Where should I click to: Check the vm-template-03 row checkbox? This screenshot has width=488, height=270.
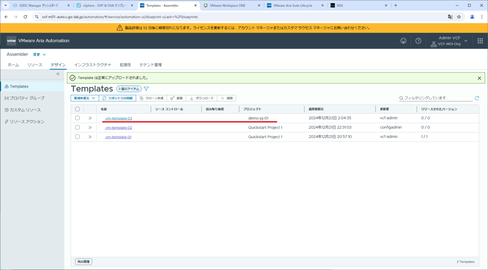pyautogui.click(x=77, y=118)
